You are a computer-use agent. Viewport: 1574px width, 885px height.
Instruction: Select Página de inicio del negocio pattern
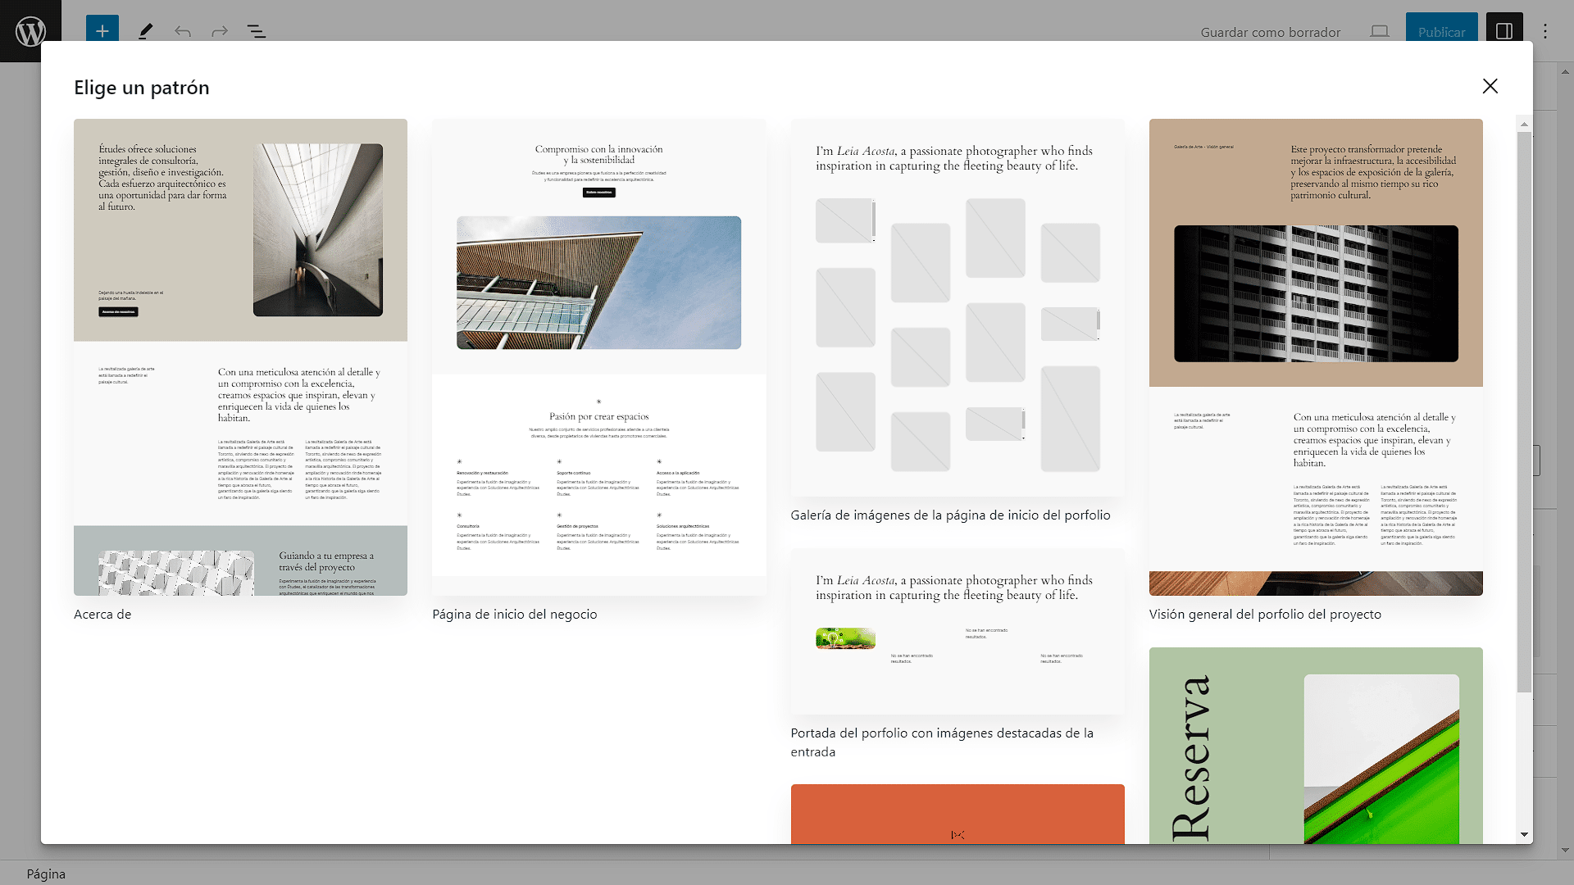598,356
